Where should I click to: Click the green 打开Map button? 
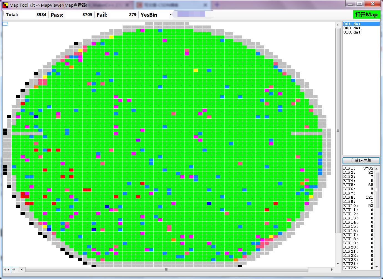[366, 15]
